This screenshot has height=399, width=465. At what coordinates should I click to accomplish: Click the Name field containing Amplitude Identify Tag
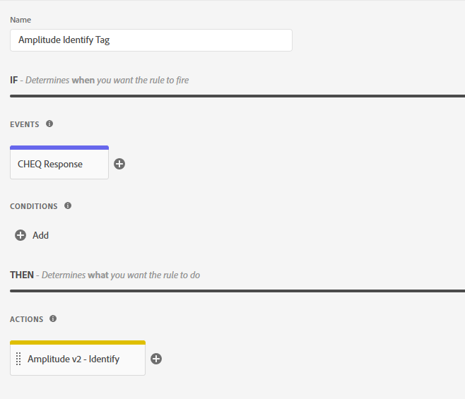point(151,40)
